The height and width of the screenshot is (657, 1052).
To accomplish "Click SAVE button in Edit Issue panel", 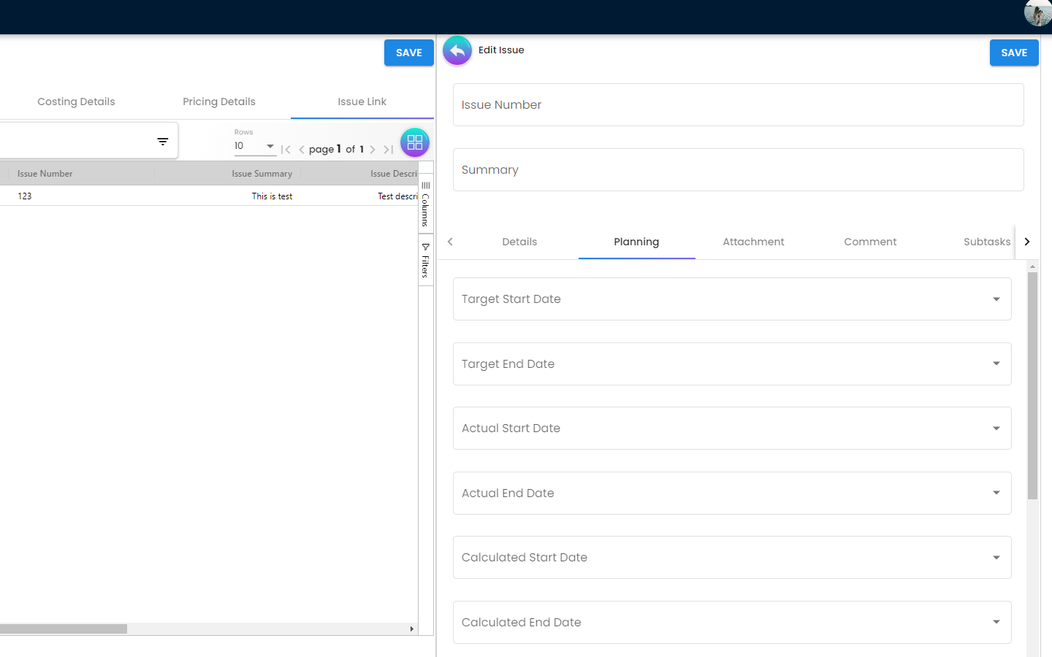I will point(1013,53).
